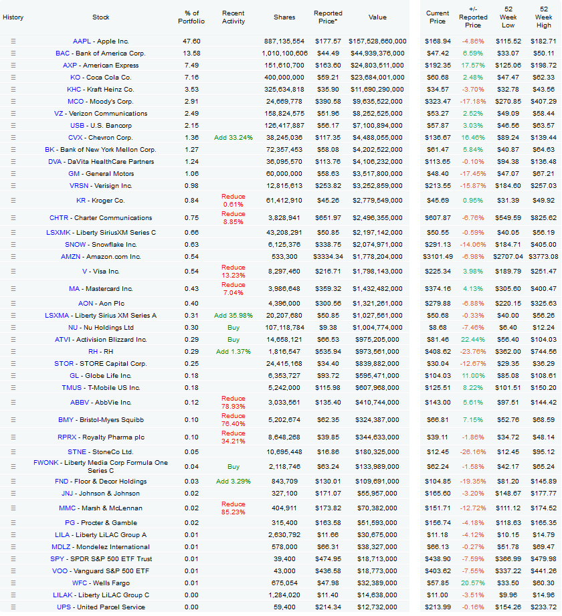This screenshot has width=562, height=616.
Task: Follow the AXP stock link
Action: click(70, 66)
